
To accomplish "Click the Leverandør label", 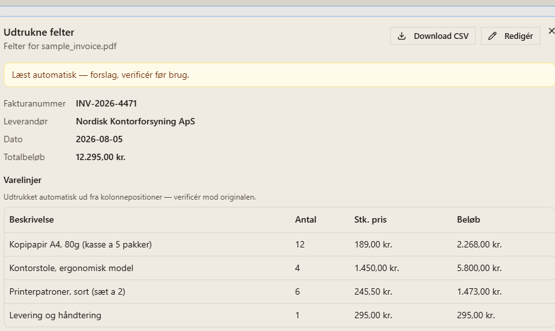I will pos(26,121).
